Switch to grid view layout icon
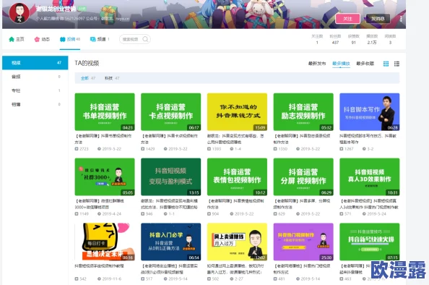 [x=386, y=64]
